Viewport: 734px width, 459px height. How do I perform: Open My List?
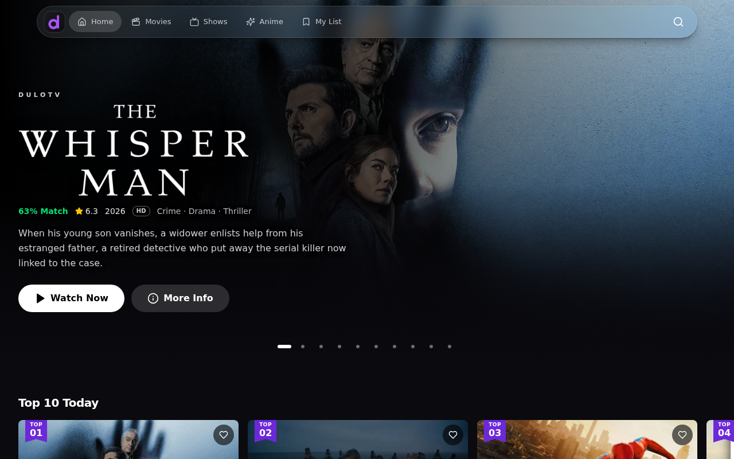(322, 22)
